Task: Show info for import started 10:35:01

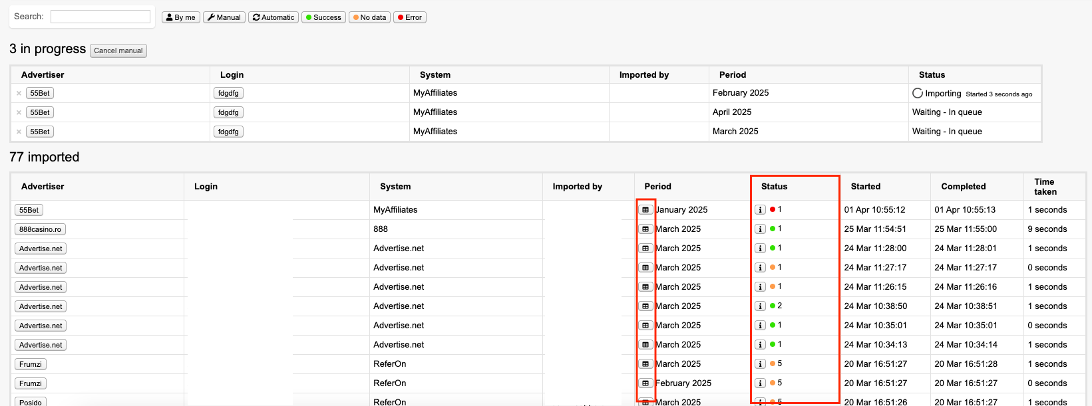Action: [760, 326]
